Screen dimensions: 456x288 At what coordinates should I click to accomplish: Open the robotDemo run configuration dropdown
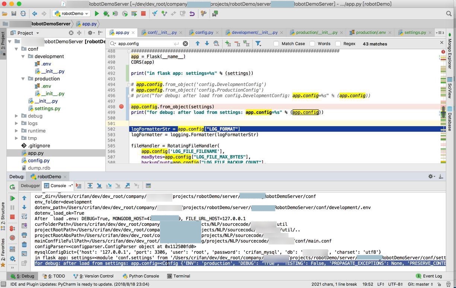point(72,14)
